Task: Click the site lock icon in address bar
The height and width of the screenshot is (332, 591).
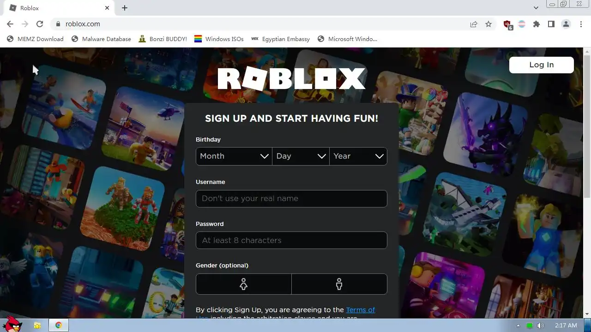Action: click(58, 24)
